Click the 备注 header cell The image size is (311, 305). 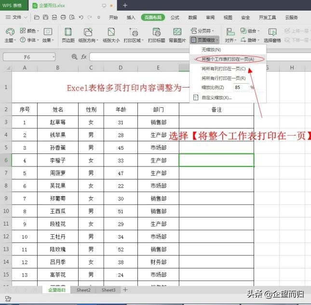216,110
